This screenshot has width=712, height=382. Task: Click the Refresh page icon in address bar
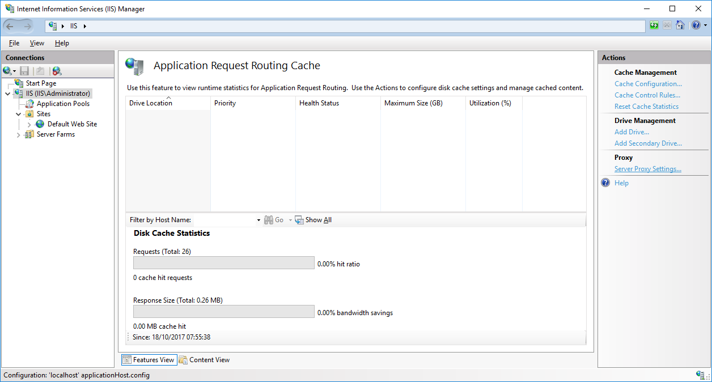click(654, 26)
